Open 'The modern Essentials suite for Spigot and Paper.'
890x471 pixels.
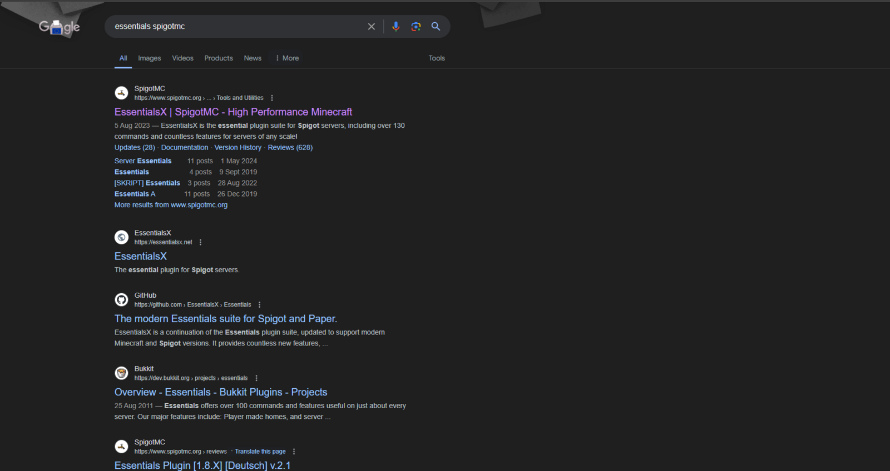226,319
